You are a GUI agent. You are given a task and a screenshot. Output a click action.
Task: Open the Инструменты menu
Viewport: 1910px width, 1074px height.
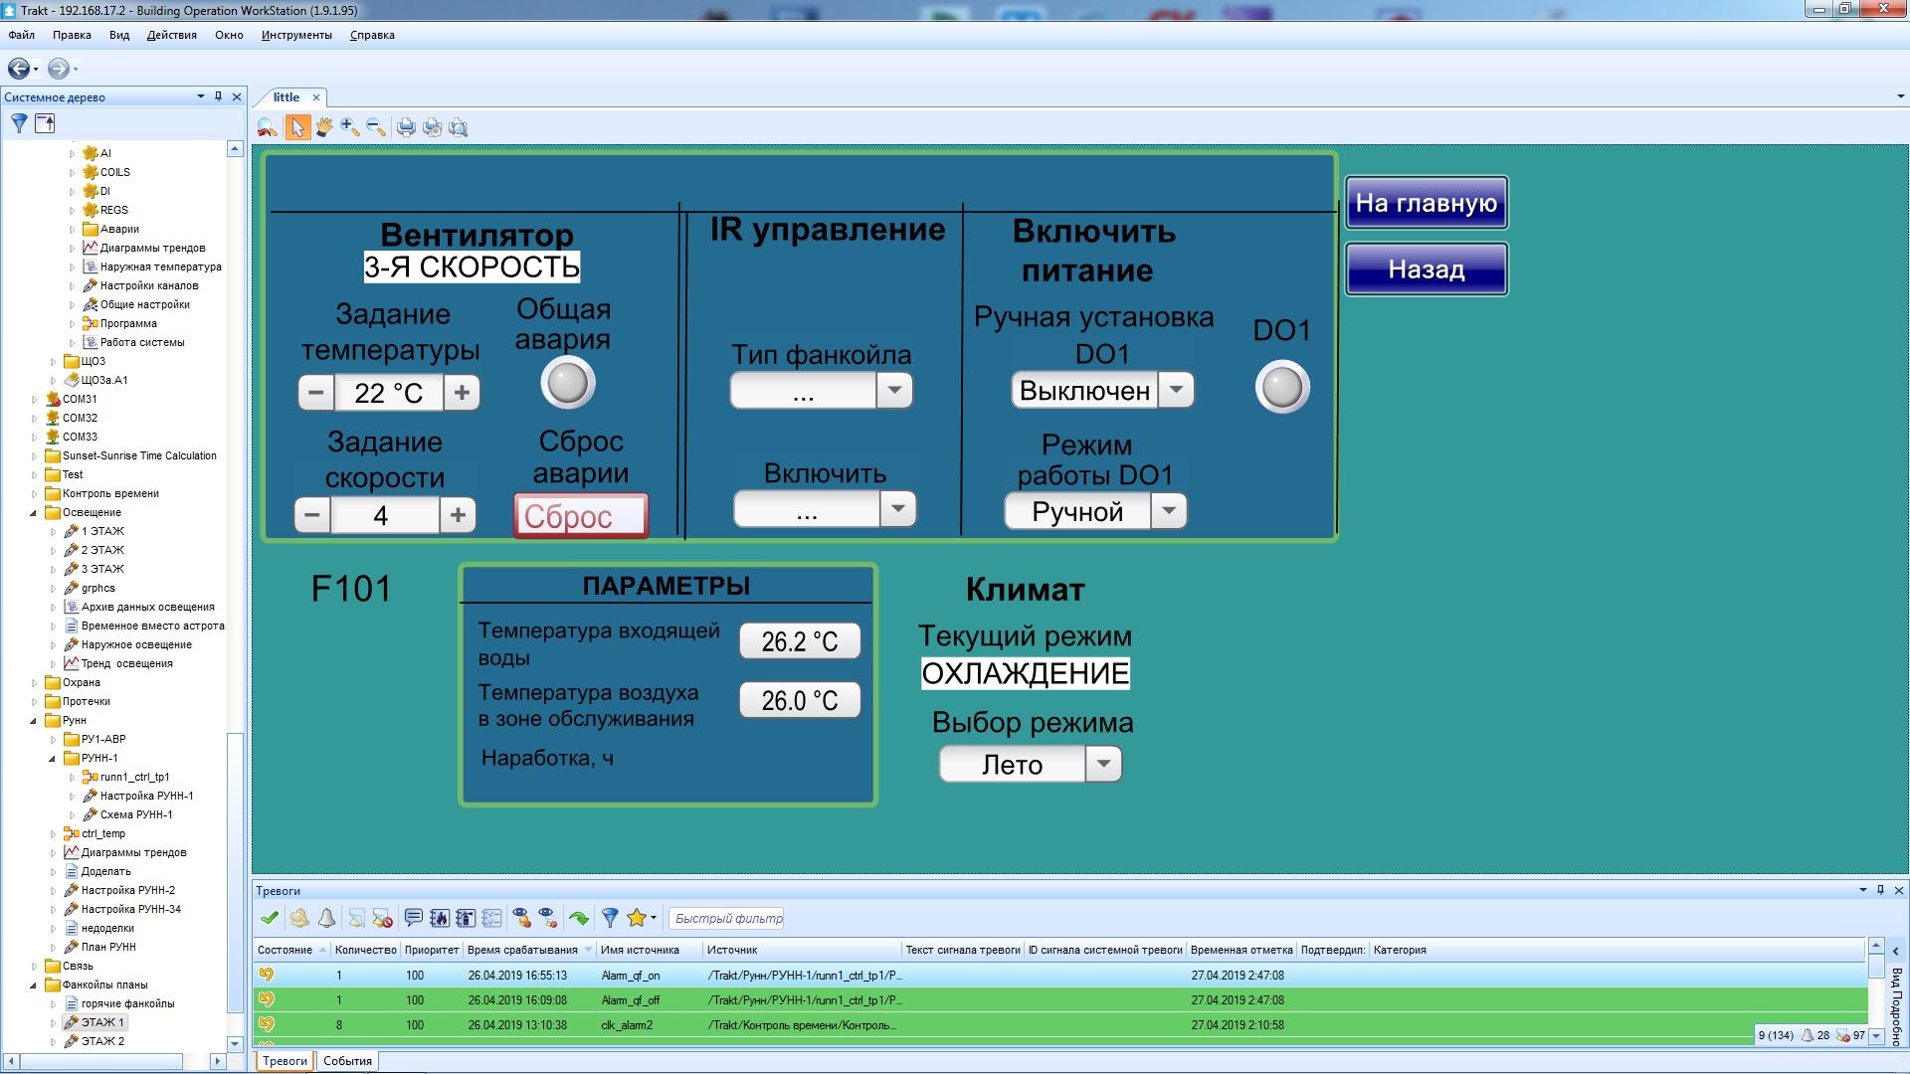click(x=296, y=35)
